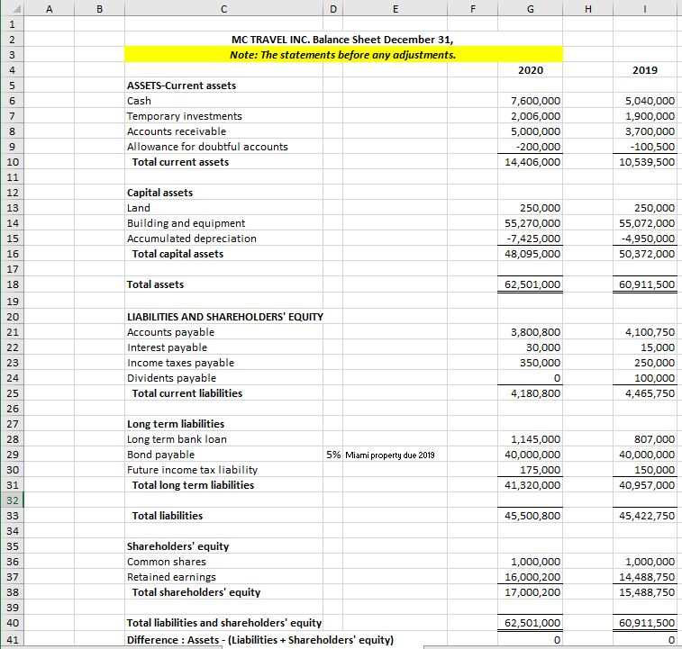
Task: Click 'Total liabilities and shareholders' equity' label
Action: (223, 623)
